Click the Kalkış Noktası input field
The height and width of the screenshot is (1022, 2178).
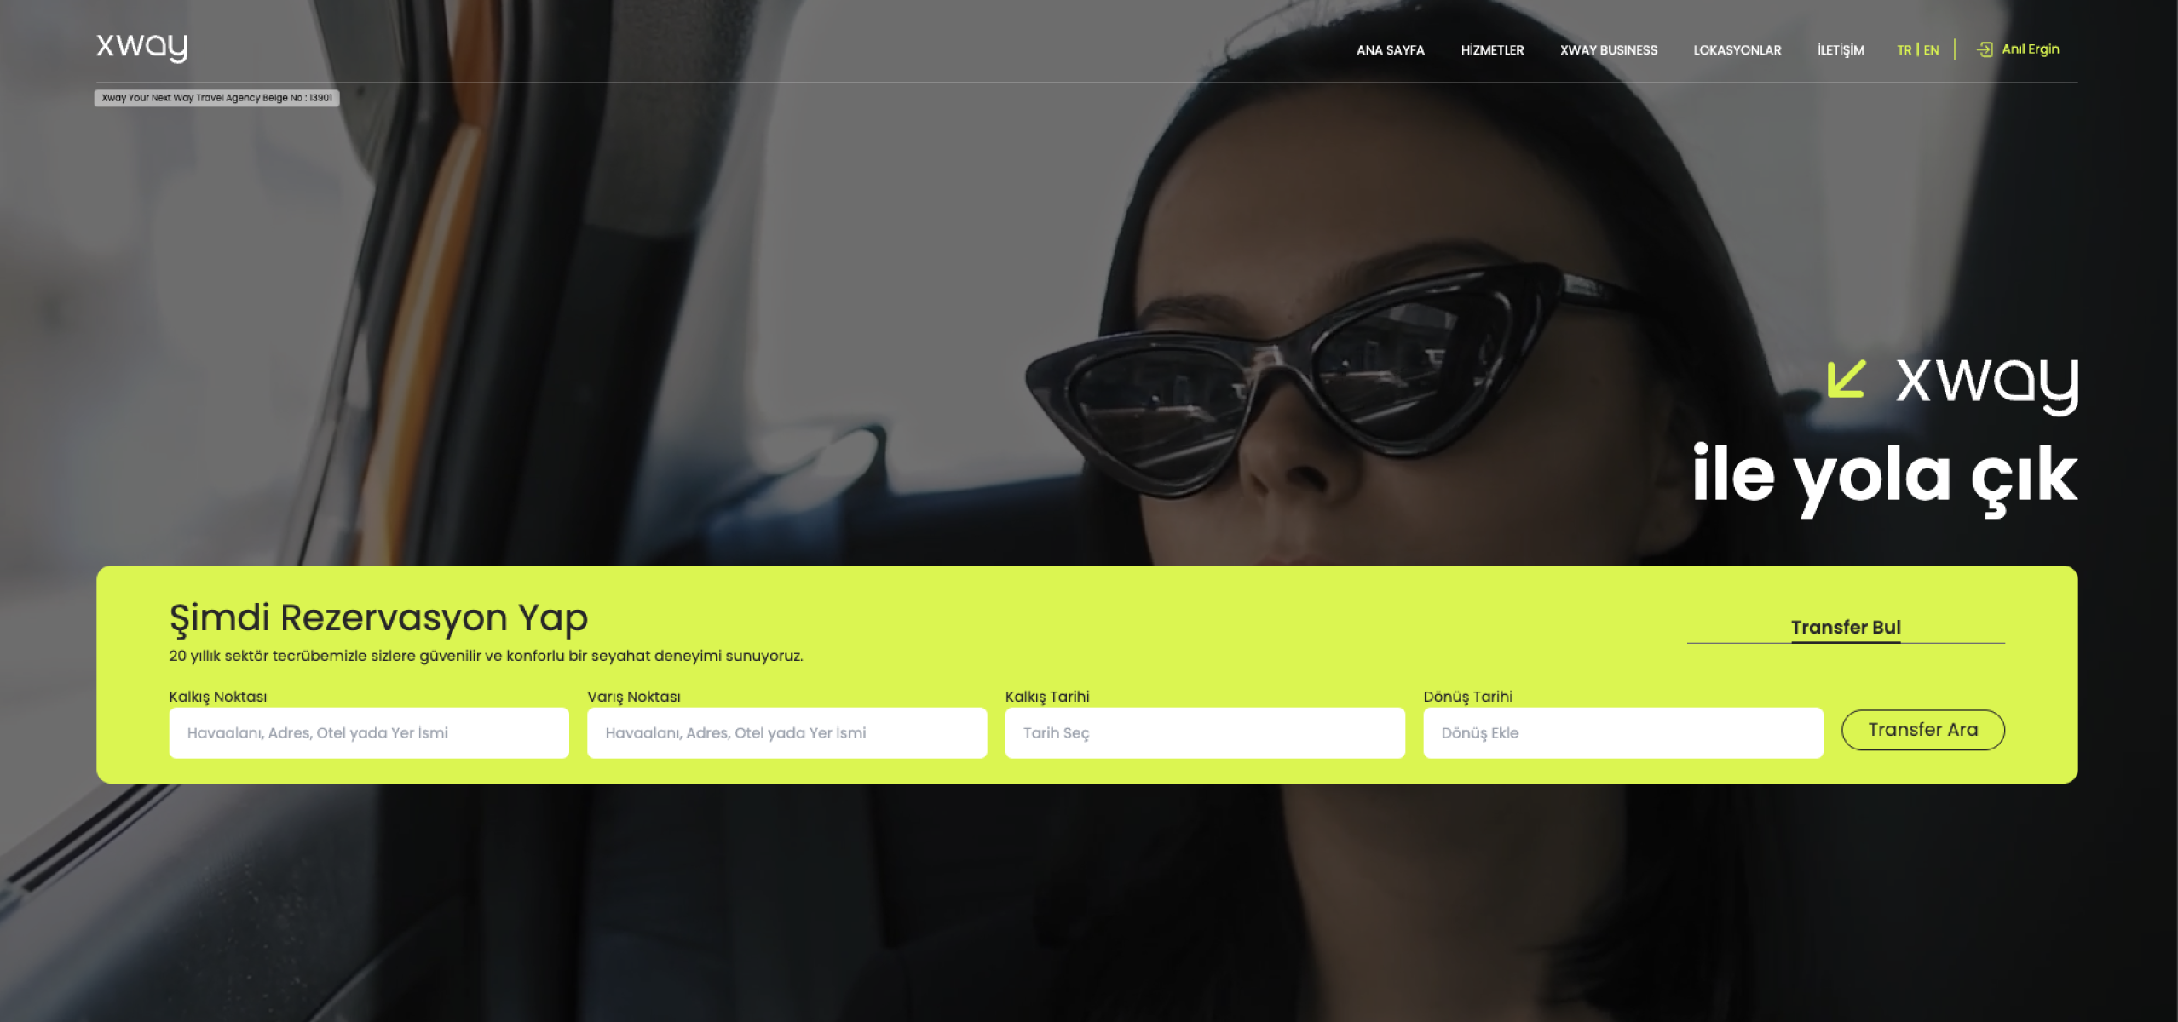(x=368, y=732)
